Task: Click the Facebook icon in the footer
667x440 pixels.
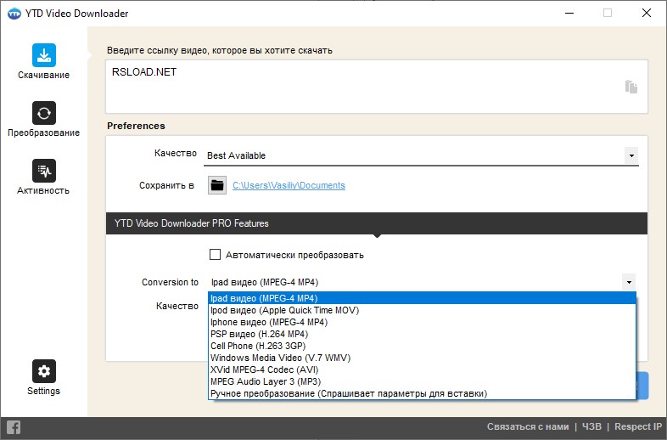Action: coord(14,427)
